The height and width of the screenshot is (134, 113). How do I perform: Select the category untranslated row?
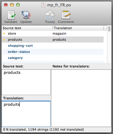click(x=53, y=58)
